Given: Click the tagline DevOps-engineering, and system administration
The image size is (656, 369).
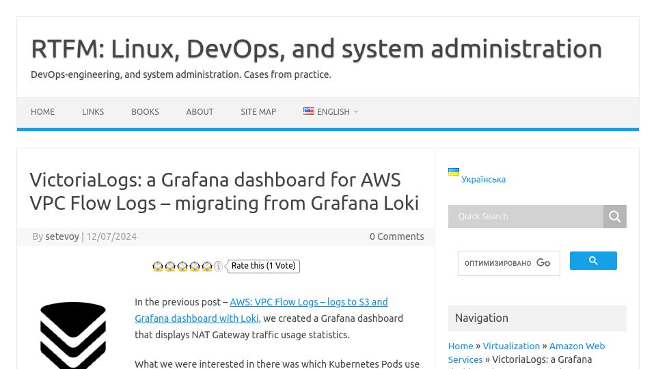Looking at the screenshot, I should [x=180, y=74].
